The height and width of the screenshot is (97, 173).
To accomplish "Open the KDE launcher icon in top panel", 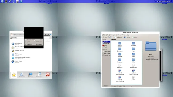I will (x=2, y=1).
